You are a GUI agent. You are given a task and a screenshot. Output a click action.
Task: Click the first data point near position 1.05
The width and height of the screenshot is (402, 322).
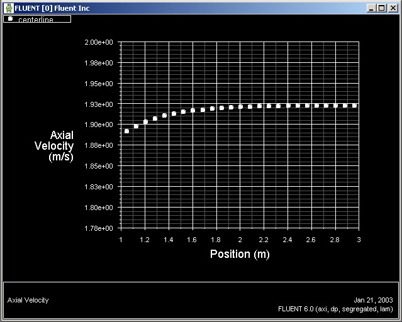[126, 131]
